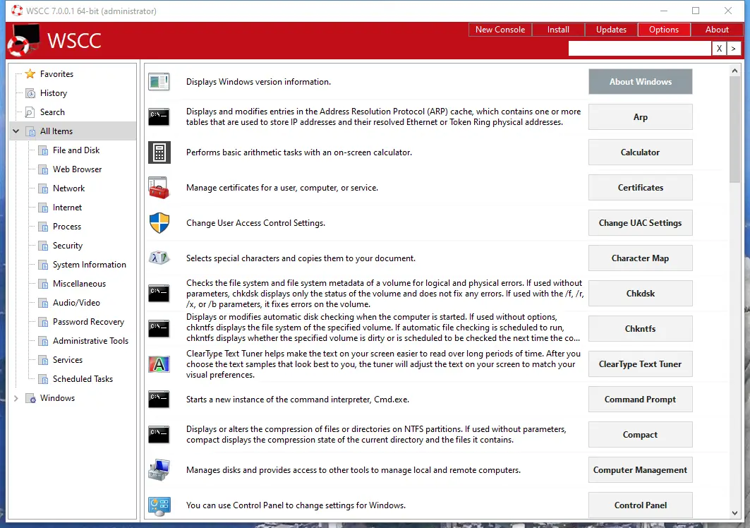The image size is (750, 528).
Task: Click the UAC shield icon
Action: pos(159,223)
